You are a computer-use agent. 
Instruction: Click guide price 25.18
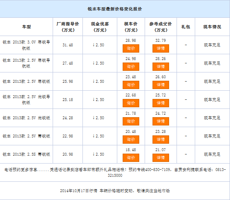tap(68, 100)
